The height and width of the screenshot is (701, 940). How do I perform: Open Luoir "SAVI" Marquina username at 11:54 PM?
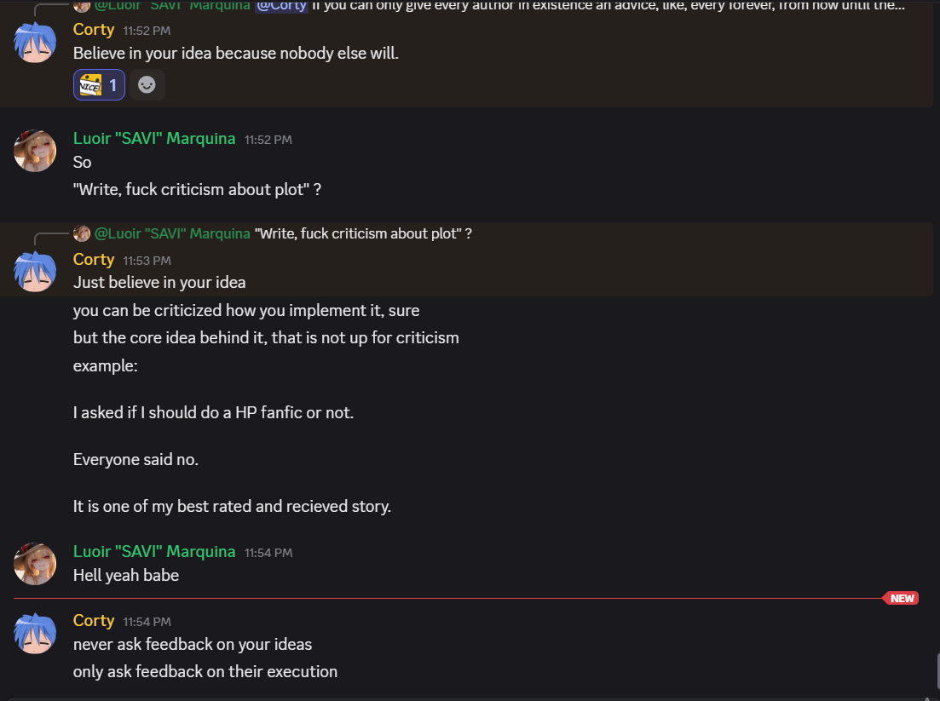pyautogui.click(x=154, y=551)
